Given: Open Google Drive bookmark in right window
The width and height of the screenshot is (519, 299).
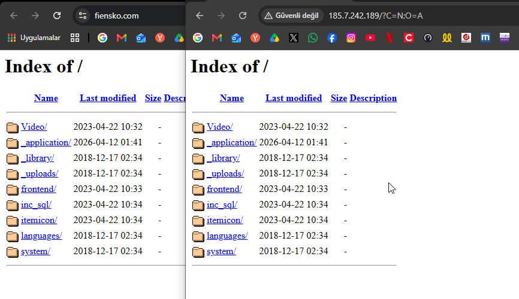Looking at the screenshot, I should point(274,38).
